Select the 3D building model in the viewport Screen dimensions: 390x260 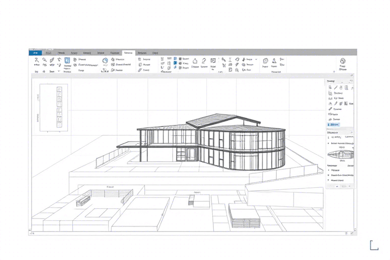pos(213,142)
